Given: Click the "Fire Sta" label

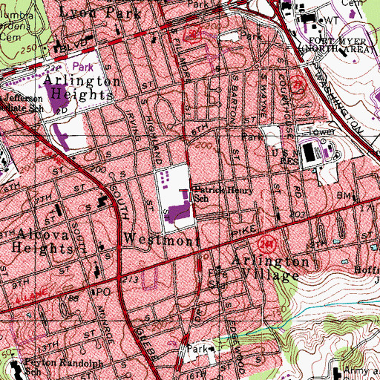Looking at the screenshot, I should (x=217, y=279).
